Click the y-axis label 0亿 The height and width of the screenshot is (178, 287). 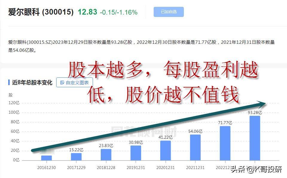(16, 160)
